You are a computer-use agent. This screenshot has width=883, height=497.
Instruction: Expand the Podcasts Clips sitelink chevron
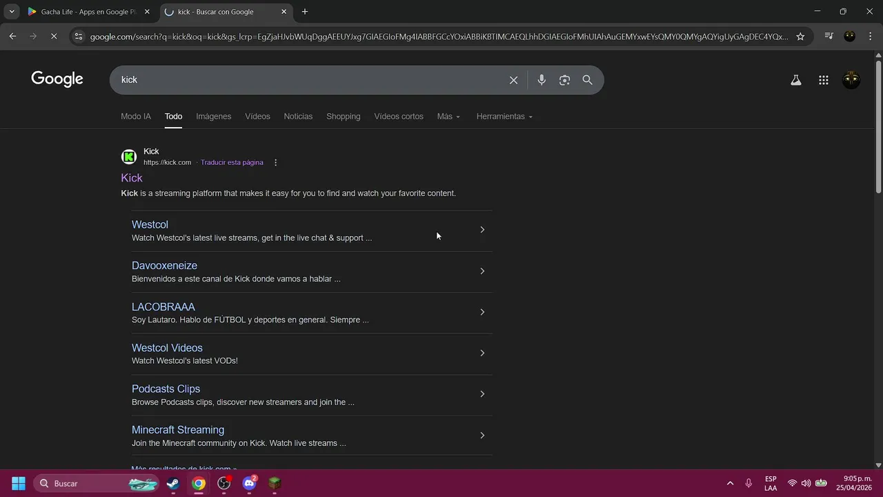point(482,394)
